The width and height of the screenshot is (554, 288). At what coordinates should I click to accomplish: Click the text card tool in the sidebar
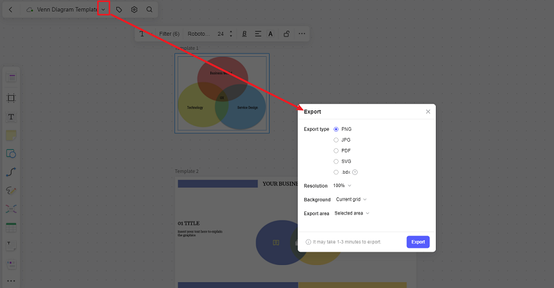tap(11, 246)
